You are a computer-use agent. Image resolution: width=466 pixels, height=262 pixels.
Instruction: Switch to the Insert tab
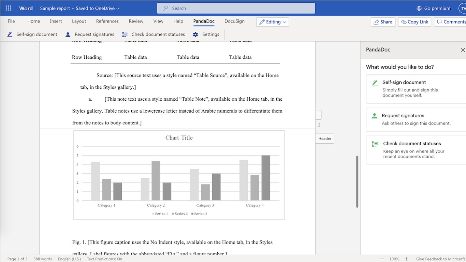click(x=56, y=21)
